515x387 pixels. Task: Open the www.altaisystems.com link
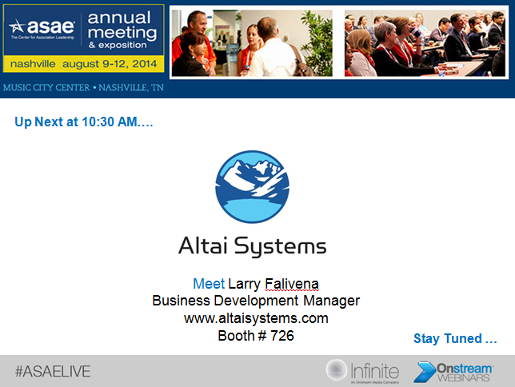pos(256,318)
